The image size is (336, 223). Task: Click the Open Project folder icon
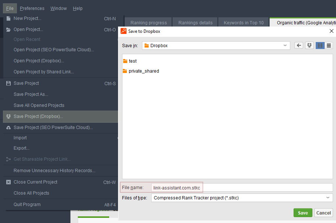point(8,29)
